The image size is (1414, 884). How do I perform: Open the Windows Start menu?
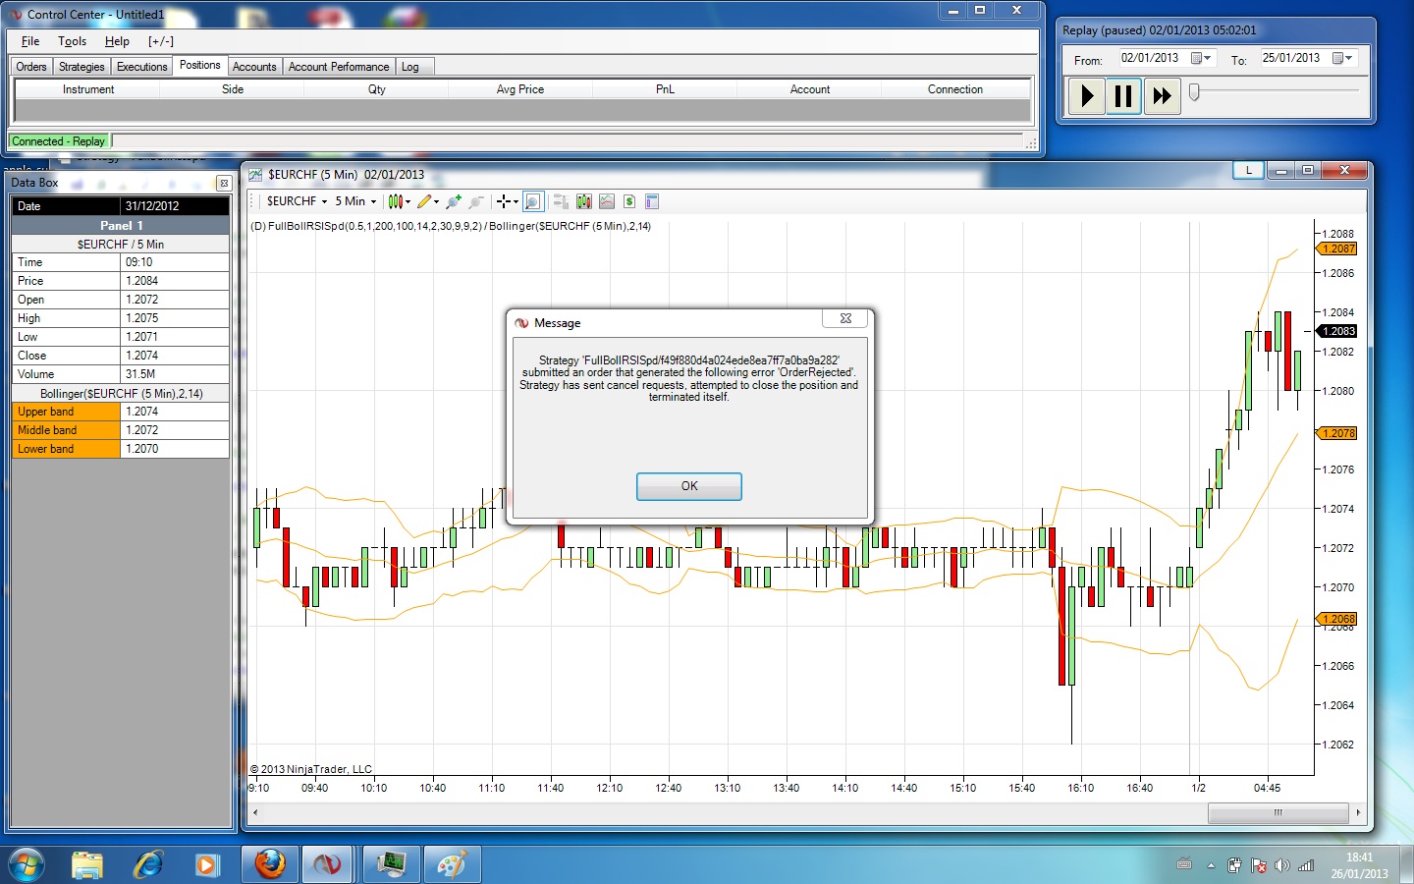27,864
